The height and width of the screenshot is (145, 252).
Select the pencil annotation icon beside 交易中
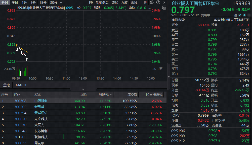coord(240,15)
